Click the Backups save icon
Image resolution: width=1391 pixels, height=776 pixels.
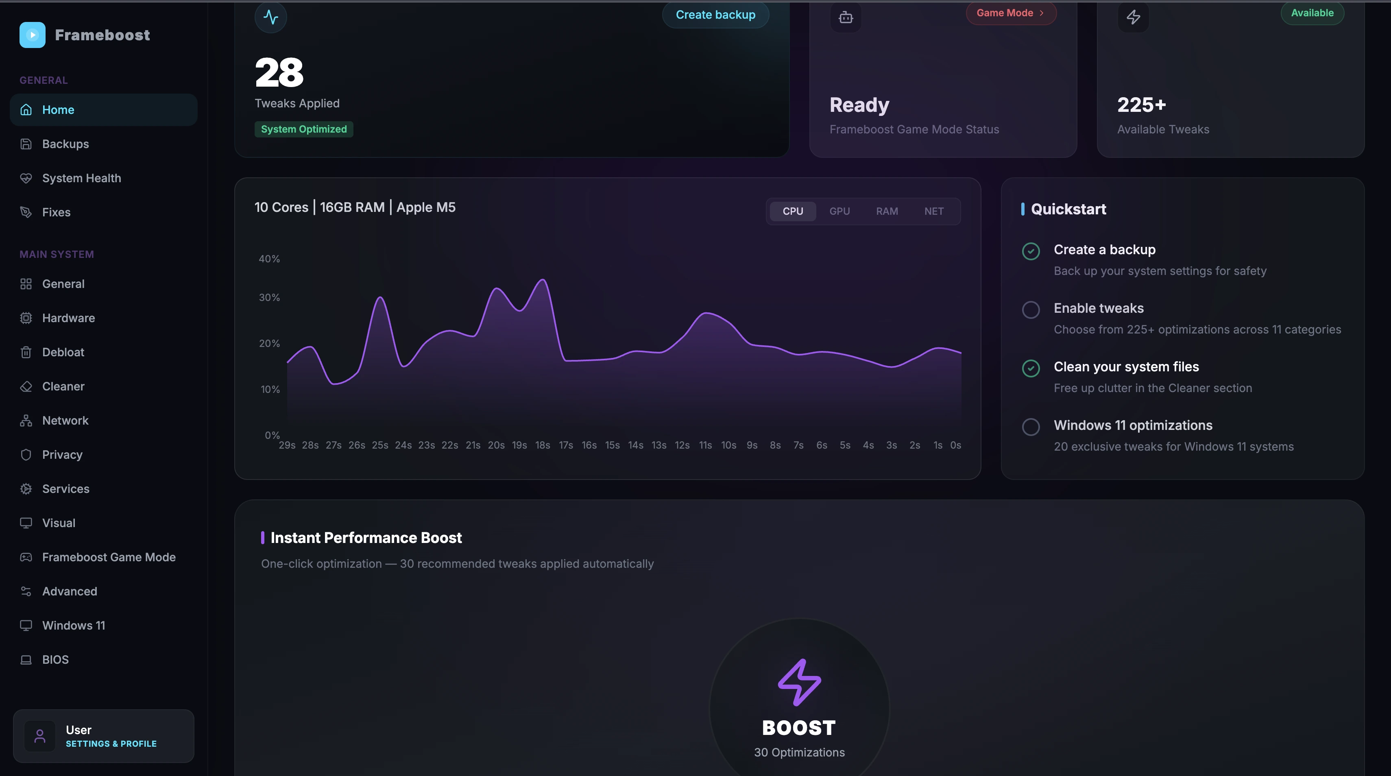pyautogui.click(x=26, y=144)
